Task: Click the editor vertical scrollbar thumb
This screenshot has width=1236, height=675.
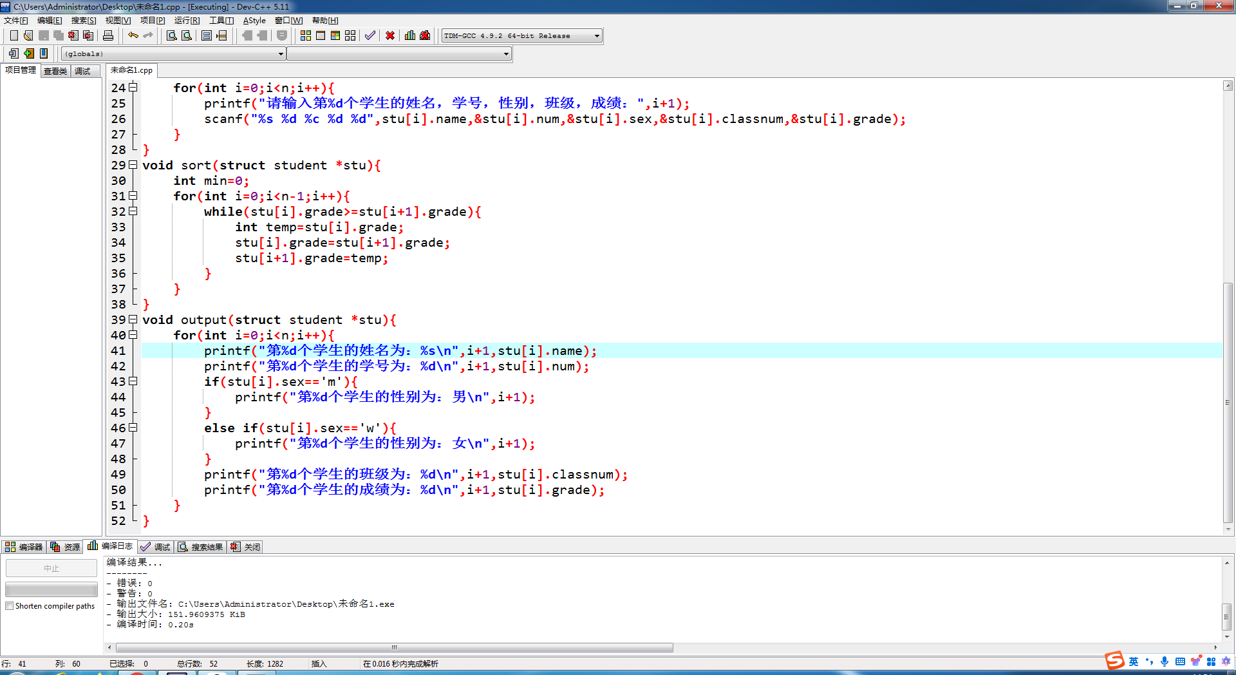Action: pyautogui.click(x=1228, y=403)
